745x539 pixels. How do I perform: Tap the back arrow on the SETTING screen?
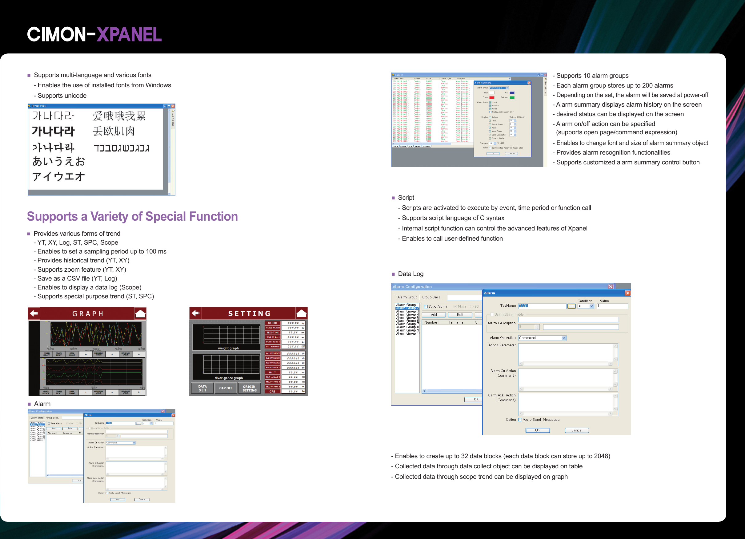tap(196, 313)
